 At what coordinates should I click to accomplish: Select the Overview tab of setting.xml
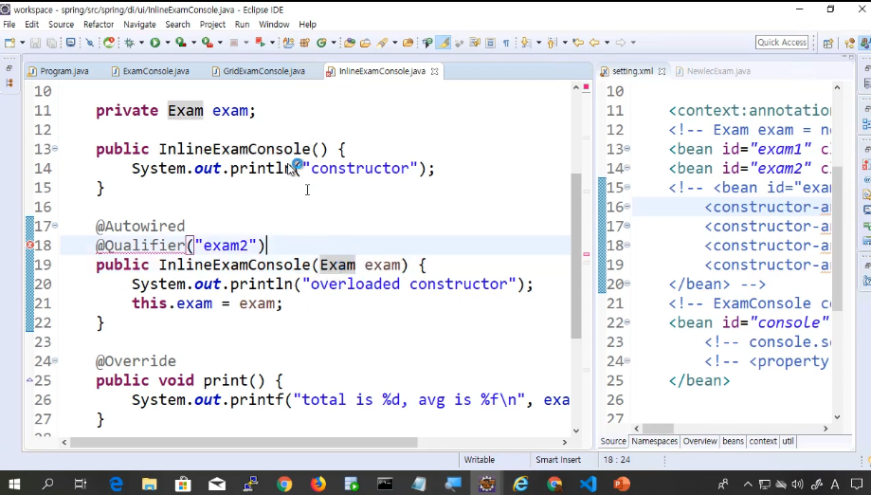tap(699, 441)
